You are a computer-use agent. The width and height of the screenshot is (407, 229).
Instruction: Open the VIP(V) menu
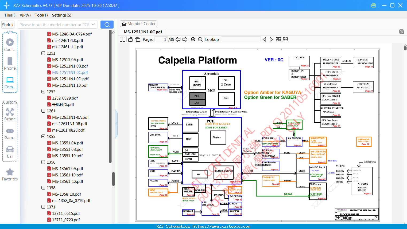point(25,15)
